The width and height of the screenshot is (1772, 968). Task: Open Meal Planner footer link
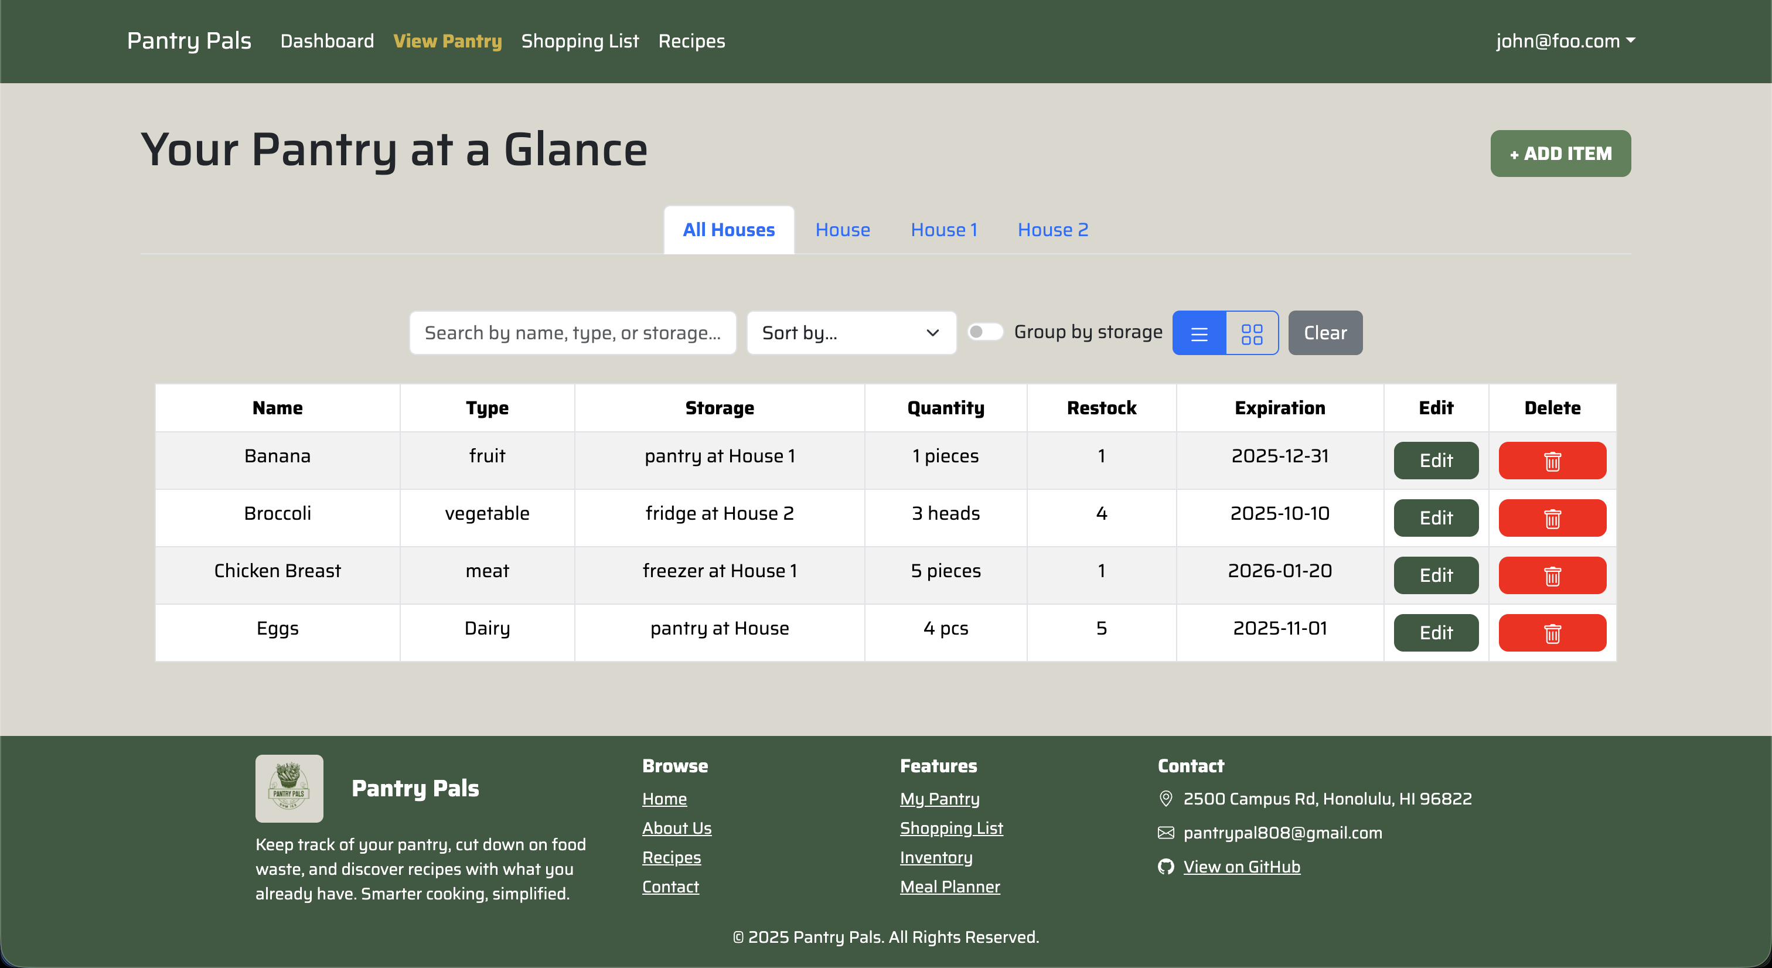click(949, 887)
